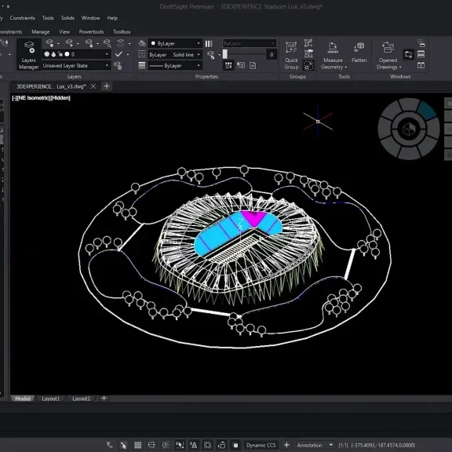Click the tile windows horizontally icon
Image resolution: width=452 pixels, height=452 pixels.
click(421, 54)
